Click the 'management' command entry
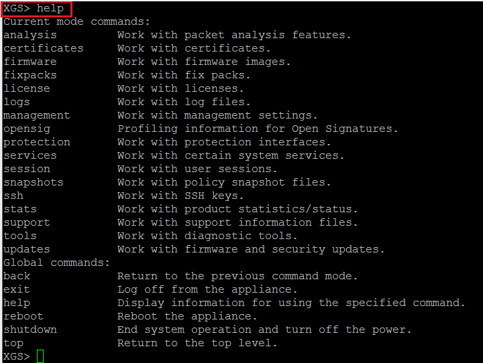The width and height of the screenshot is (483, 363). tap(37, 115)
